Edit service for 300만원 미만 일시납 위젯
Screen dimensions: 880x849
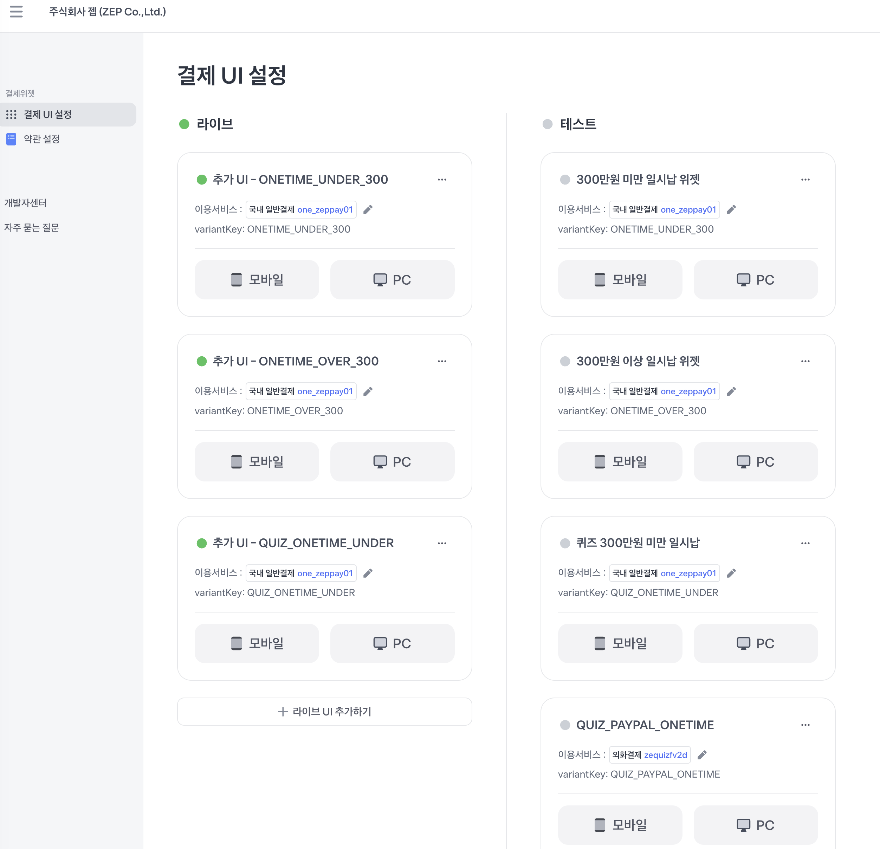[731, 210]
